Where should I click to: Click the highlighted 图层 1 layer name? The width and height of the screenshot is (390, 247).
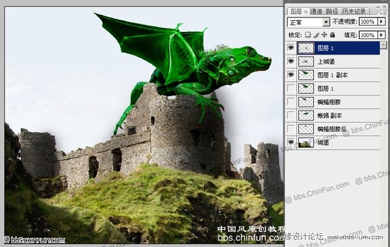coord(326,48)
